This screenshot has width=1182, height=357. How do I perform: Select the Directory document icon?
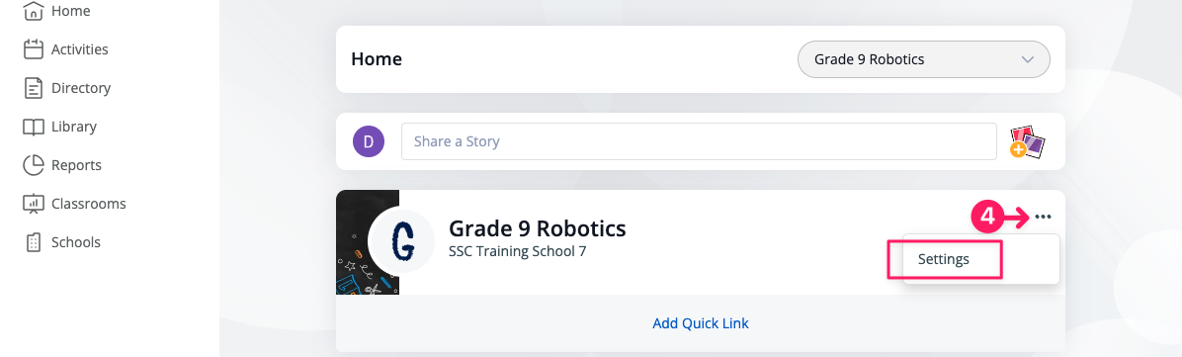(34, 88)
